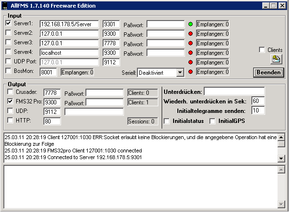Click the red status LED next to Seriell
The image size is (289, 212).
click(x=190, y=72)
